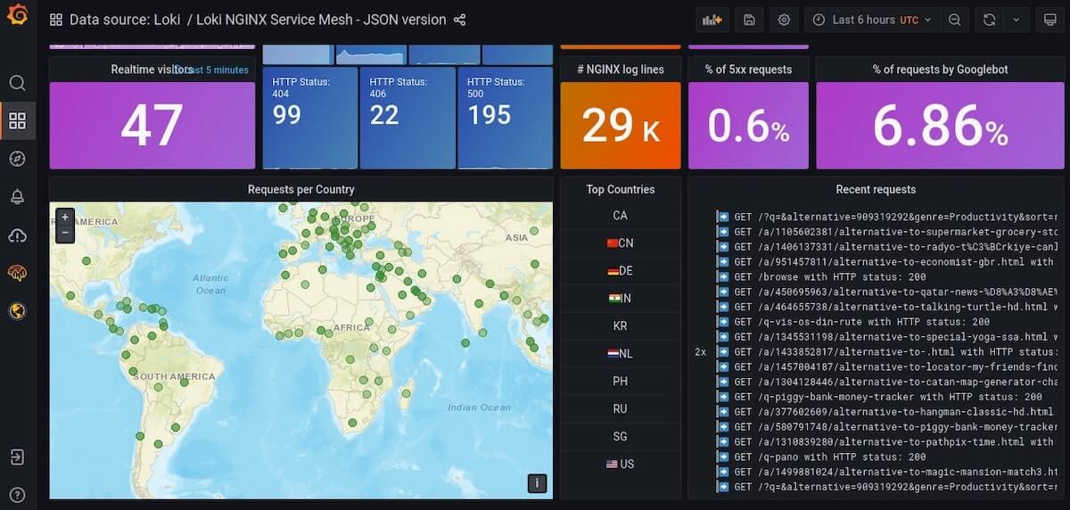The height and width of the screenshot is (510, 1070).
Task: Open the orange brain icon in sidebar
Action: click(x=17, y=273)
